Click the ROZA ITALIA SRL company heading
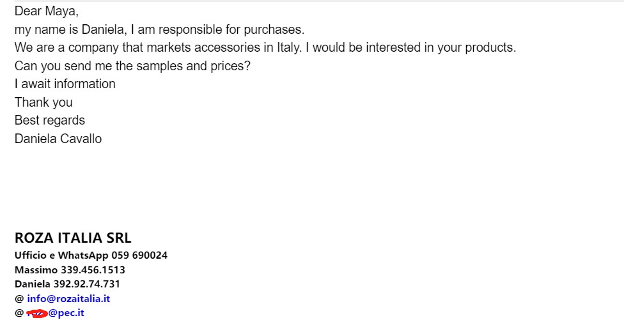The width and height of the screenshot is (624, 320). tap(73, 238)
